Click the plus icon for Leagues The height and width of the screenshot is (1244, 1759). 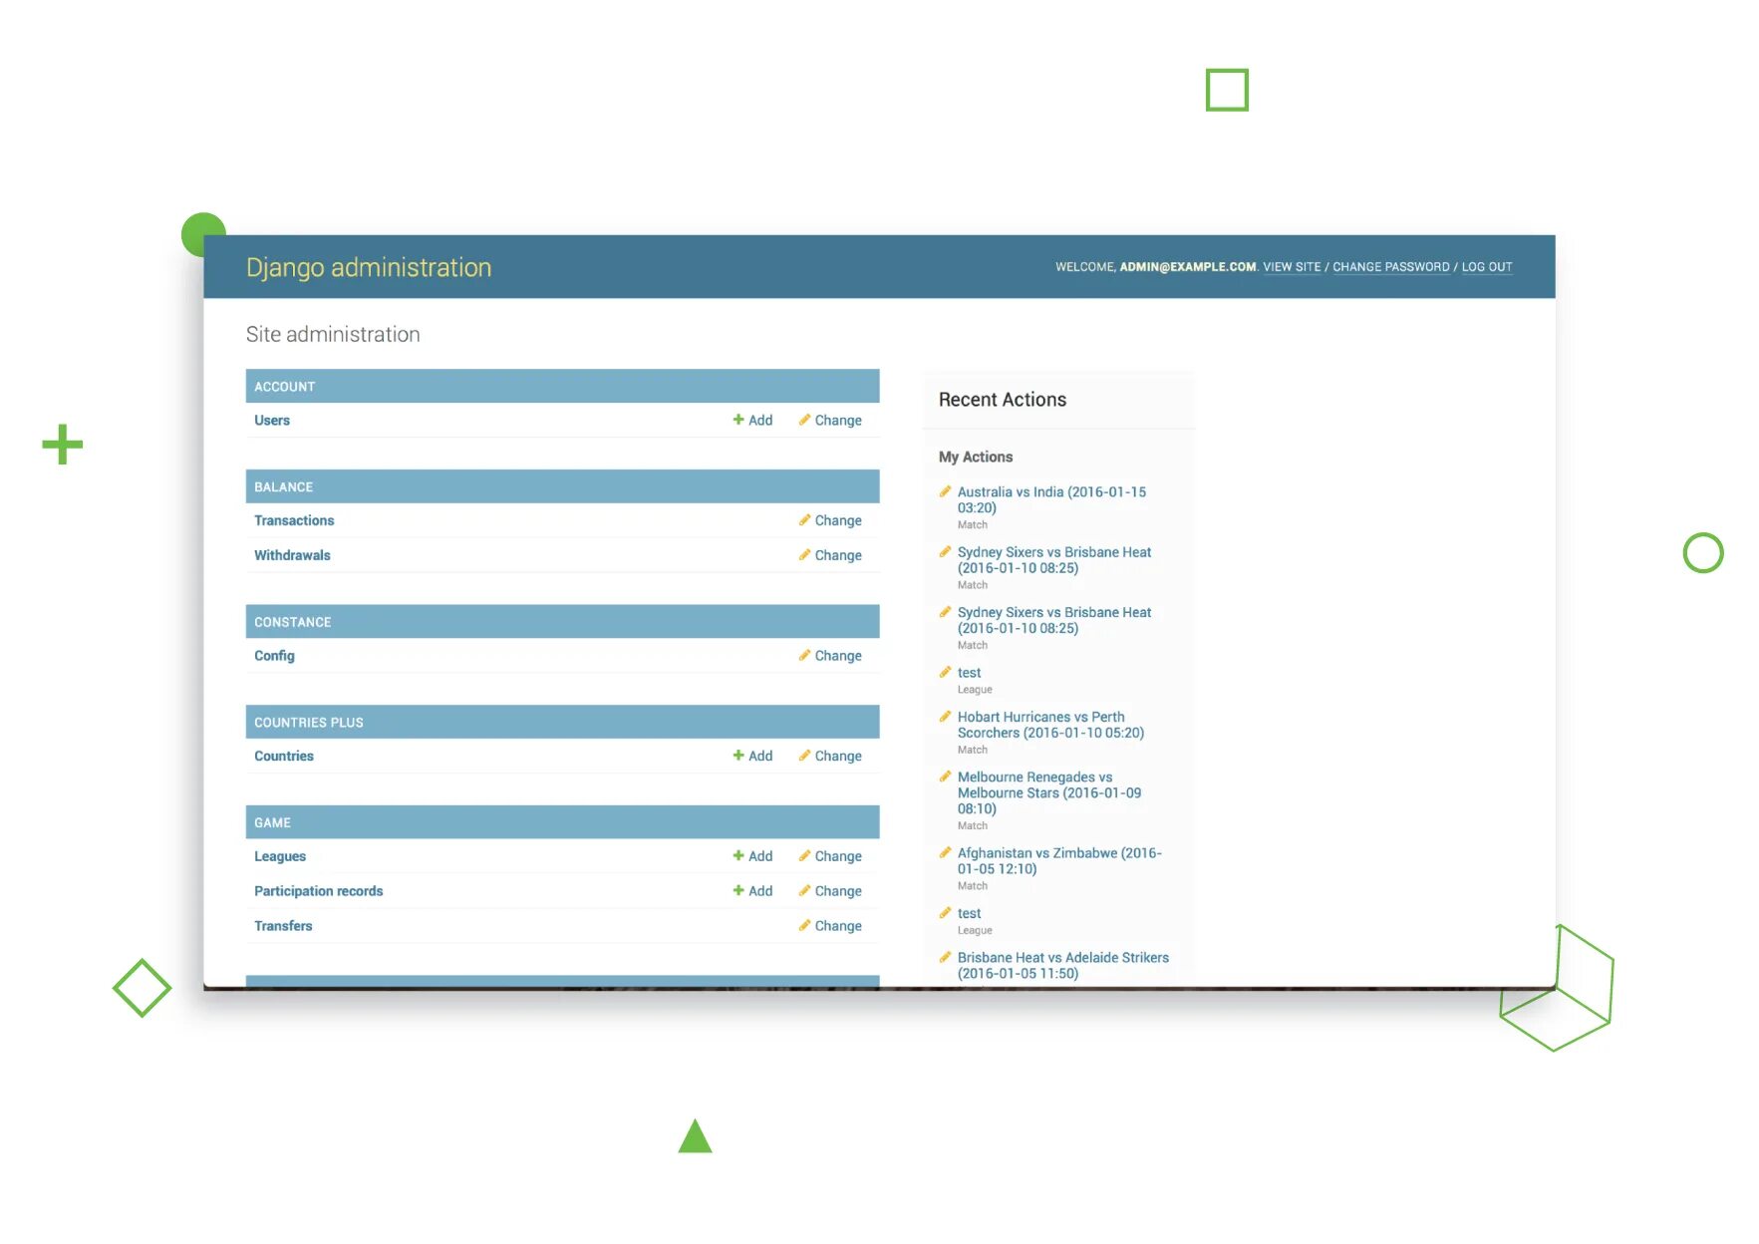click(x=738, y=855)
